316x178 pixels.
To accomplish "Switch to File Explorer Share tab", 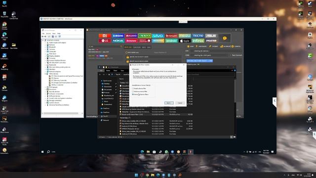I will [x=115, y=71].
